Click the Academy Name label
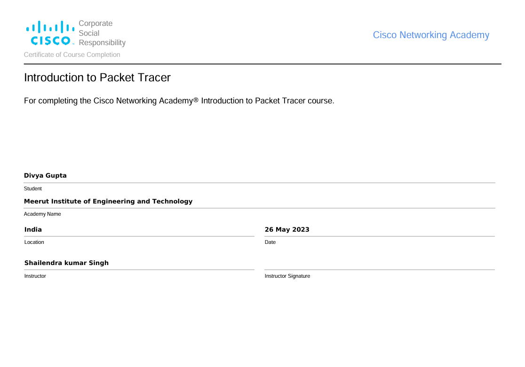This screenshot has width=525, height=367. tap(42, 214)
